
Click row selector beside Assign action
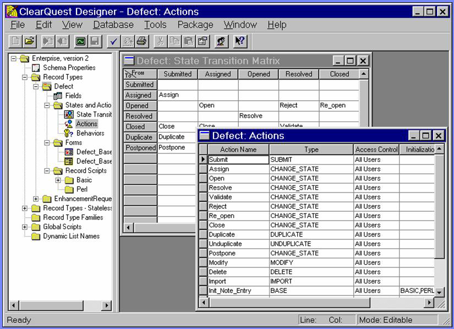204,169
